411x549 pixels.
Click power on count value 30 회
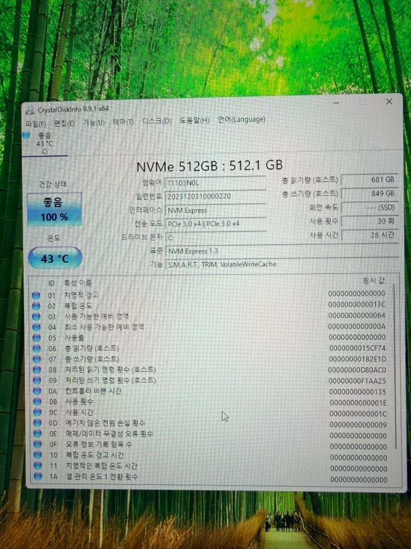[x=369, y=221]
